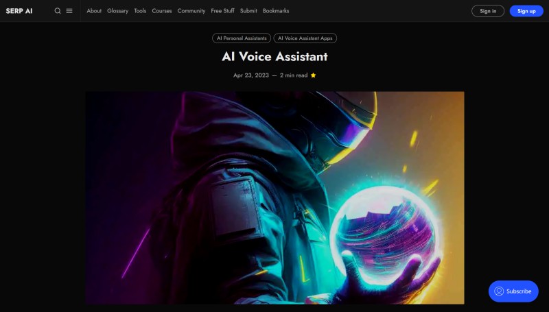Click the blue Subscribe button
The height and width of the screenshot is (312, 549).
513,291
